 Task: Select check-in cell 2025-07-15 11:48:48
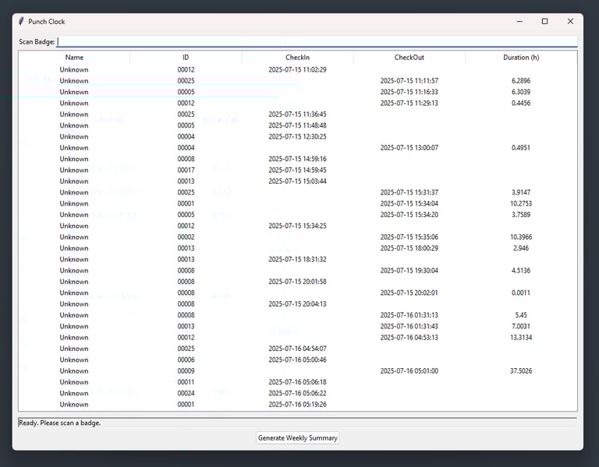pos(298,125)
